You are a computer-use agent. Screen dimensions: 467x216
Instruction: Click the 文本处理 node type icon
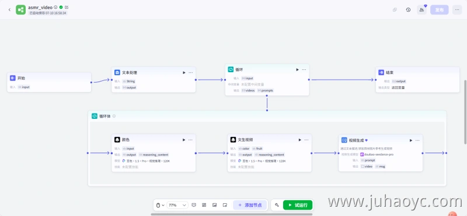(x=117, y=73)
